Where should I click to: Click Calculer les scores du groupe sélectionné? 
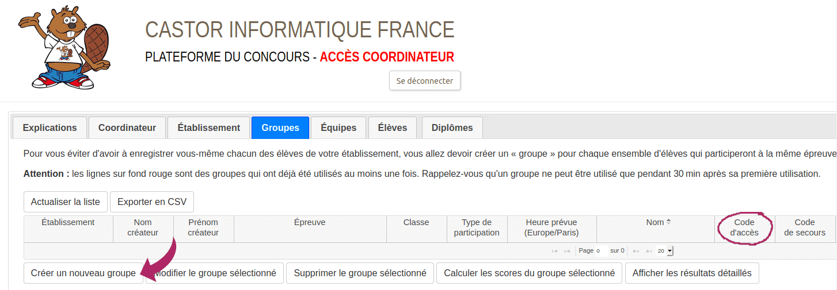pyautogui.click(x=530, y=273)
